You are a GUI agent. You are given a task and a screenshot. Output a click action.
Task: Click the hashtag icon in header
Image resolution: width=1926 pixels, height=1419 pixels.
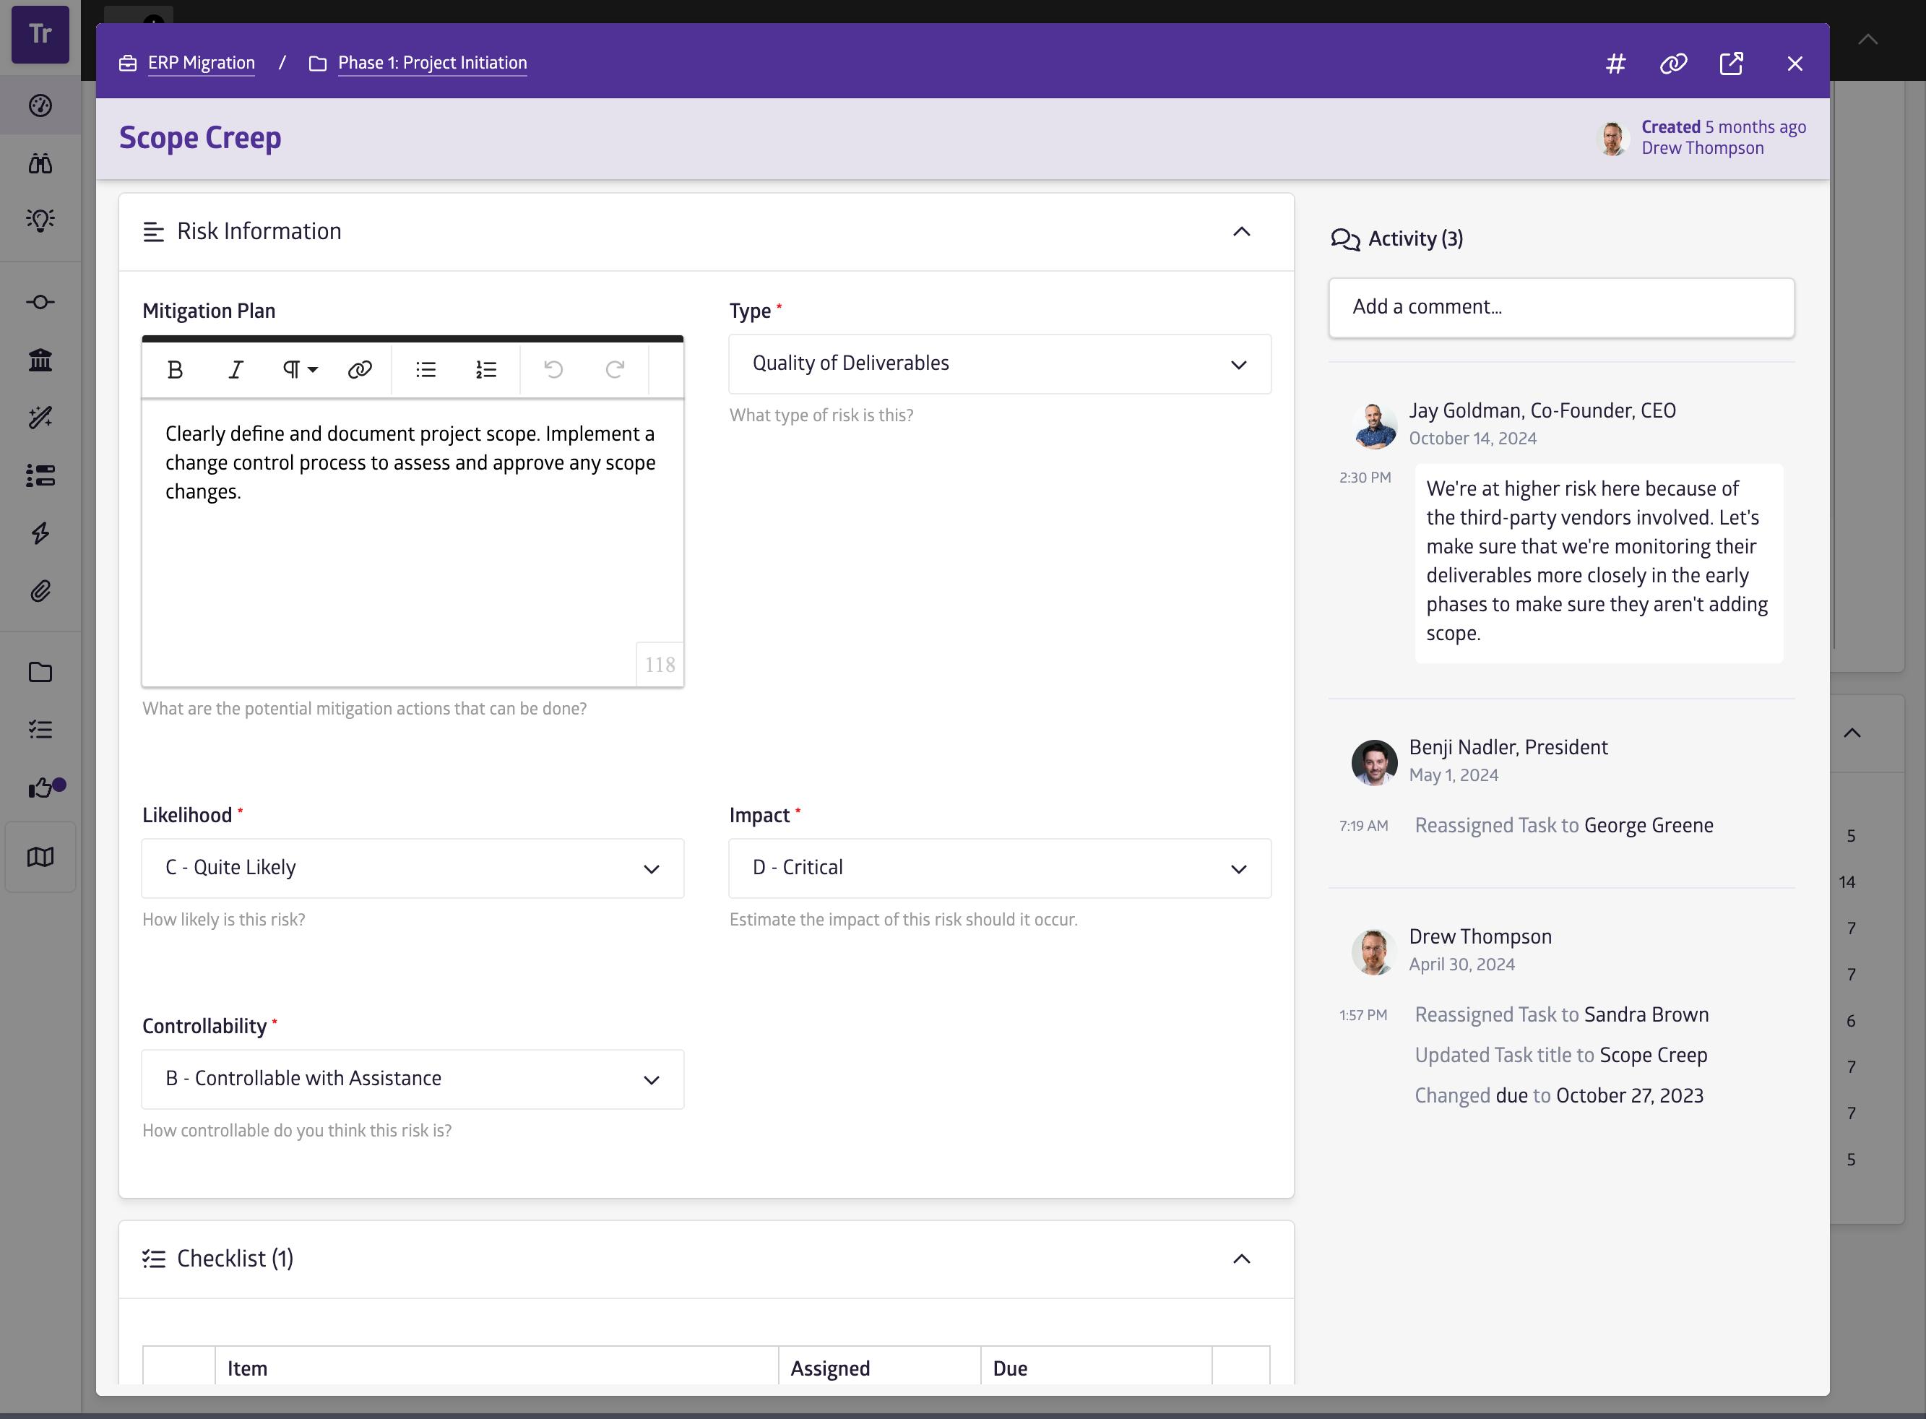(x=1615, y=64)
